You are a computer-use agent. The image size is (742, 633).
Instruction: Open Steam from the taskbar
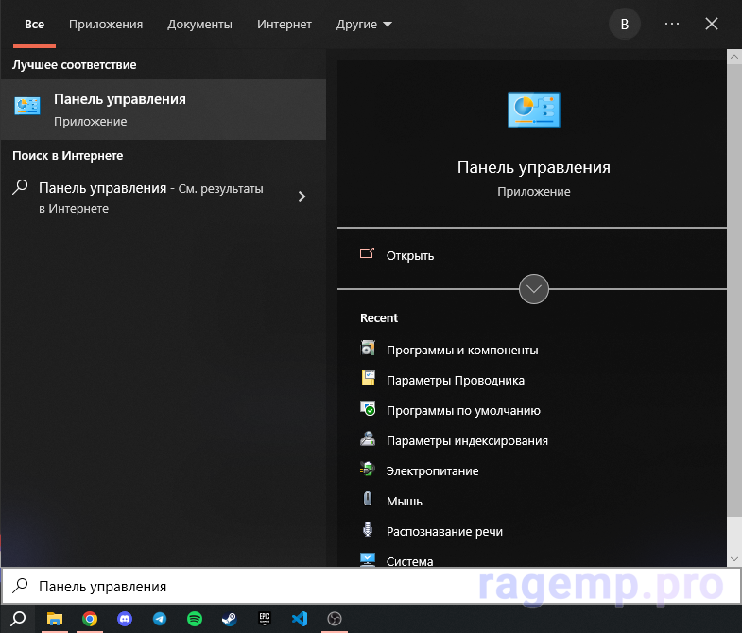pos(230,619)
